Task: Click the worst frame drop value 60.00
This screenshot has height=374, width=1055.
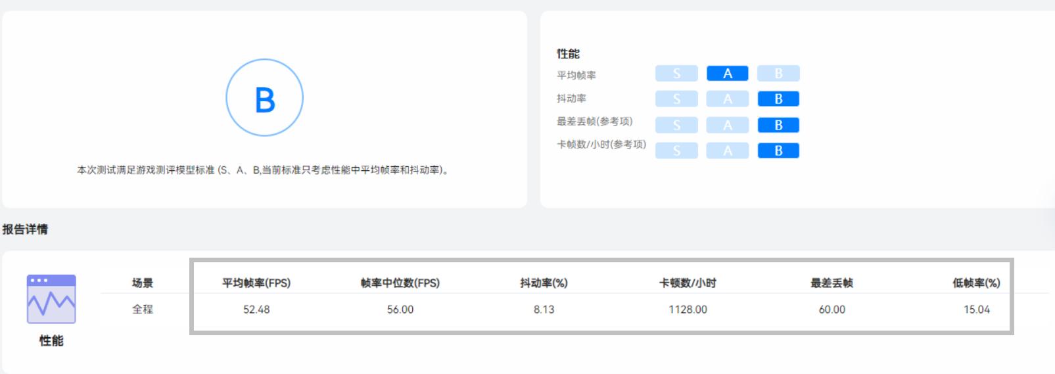Action: click(x=832, y=310)
